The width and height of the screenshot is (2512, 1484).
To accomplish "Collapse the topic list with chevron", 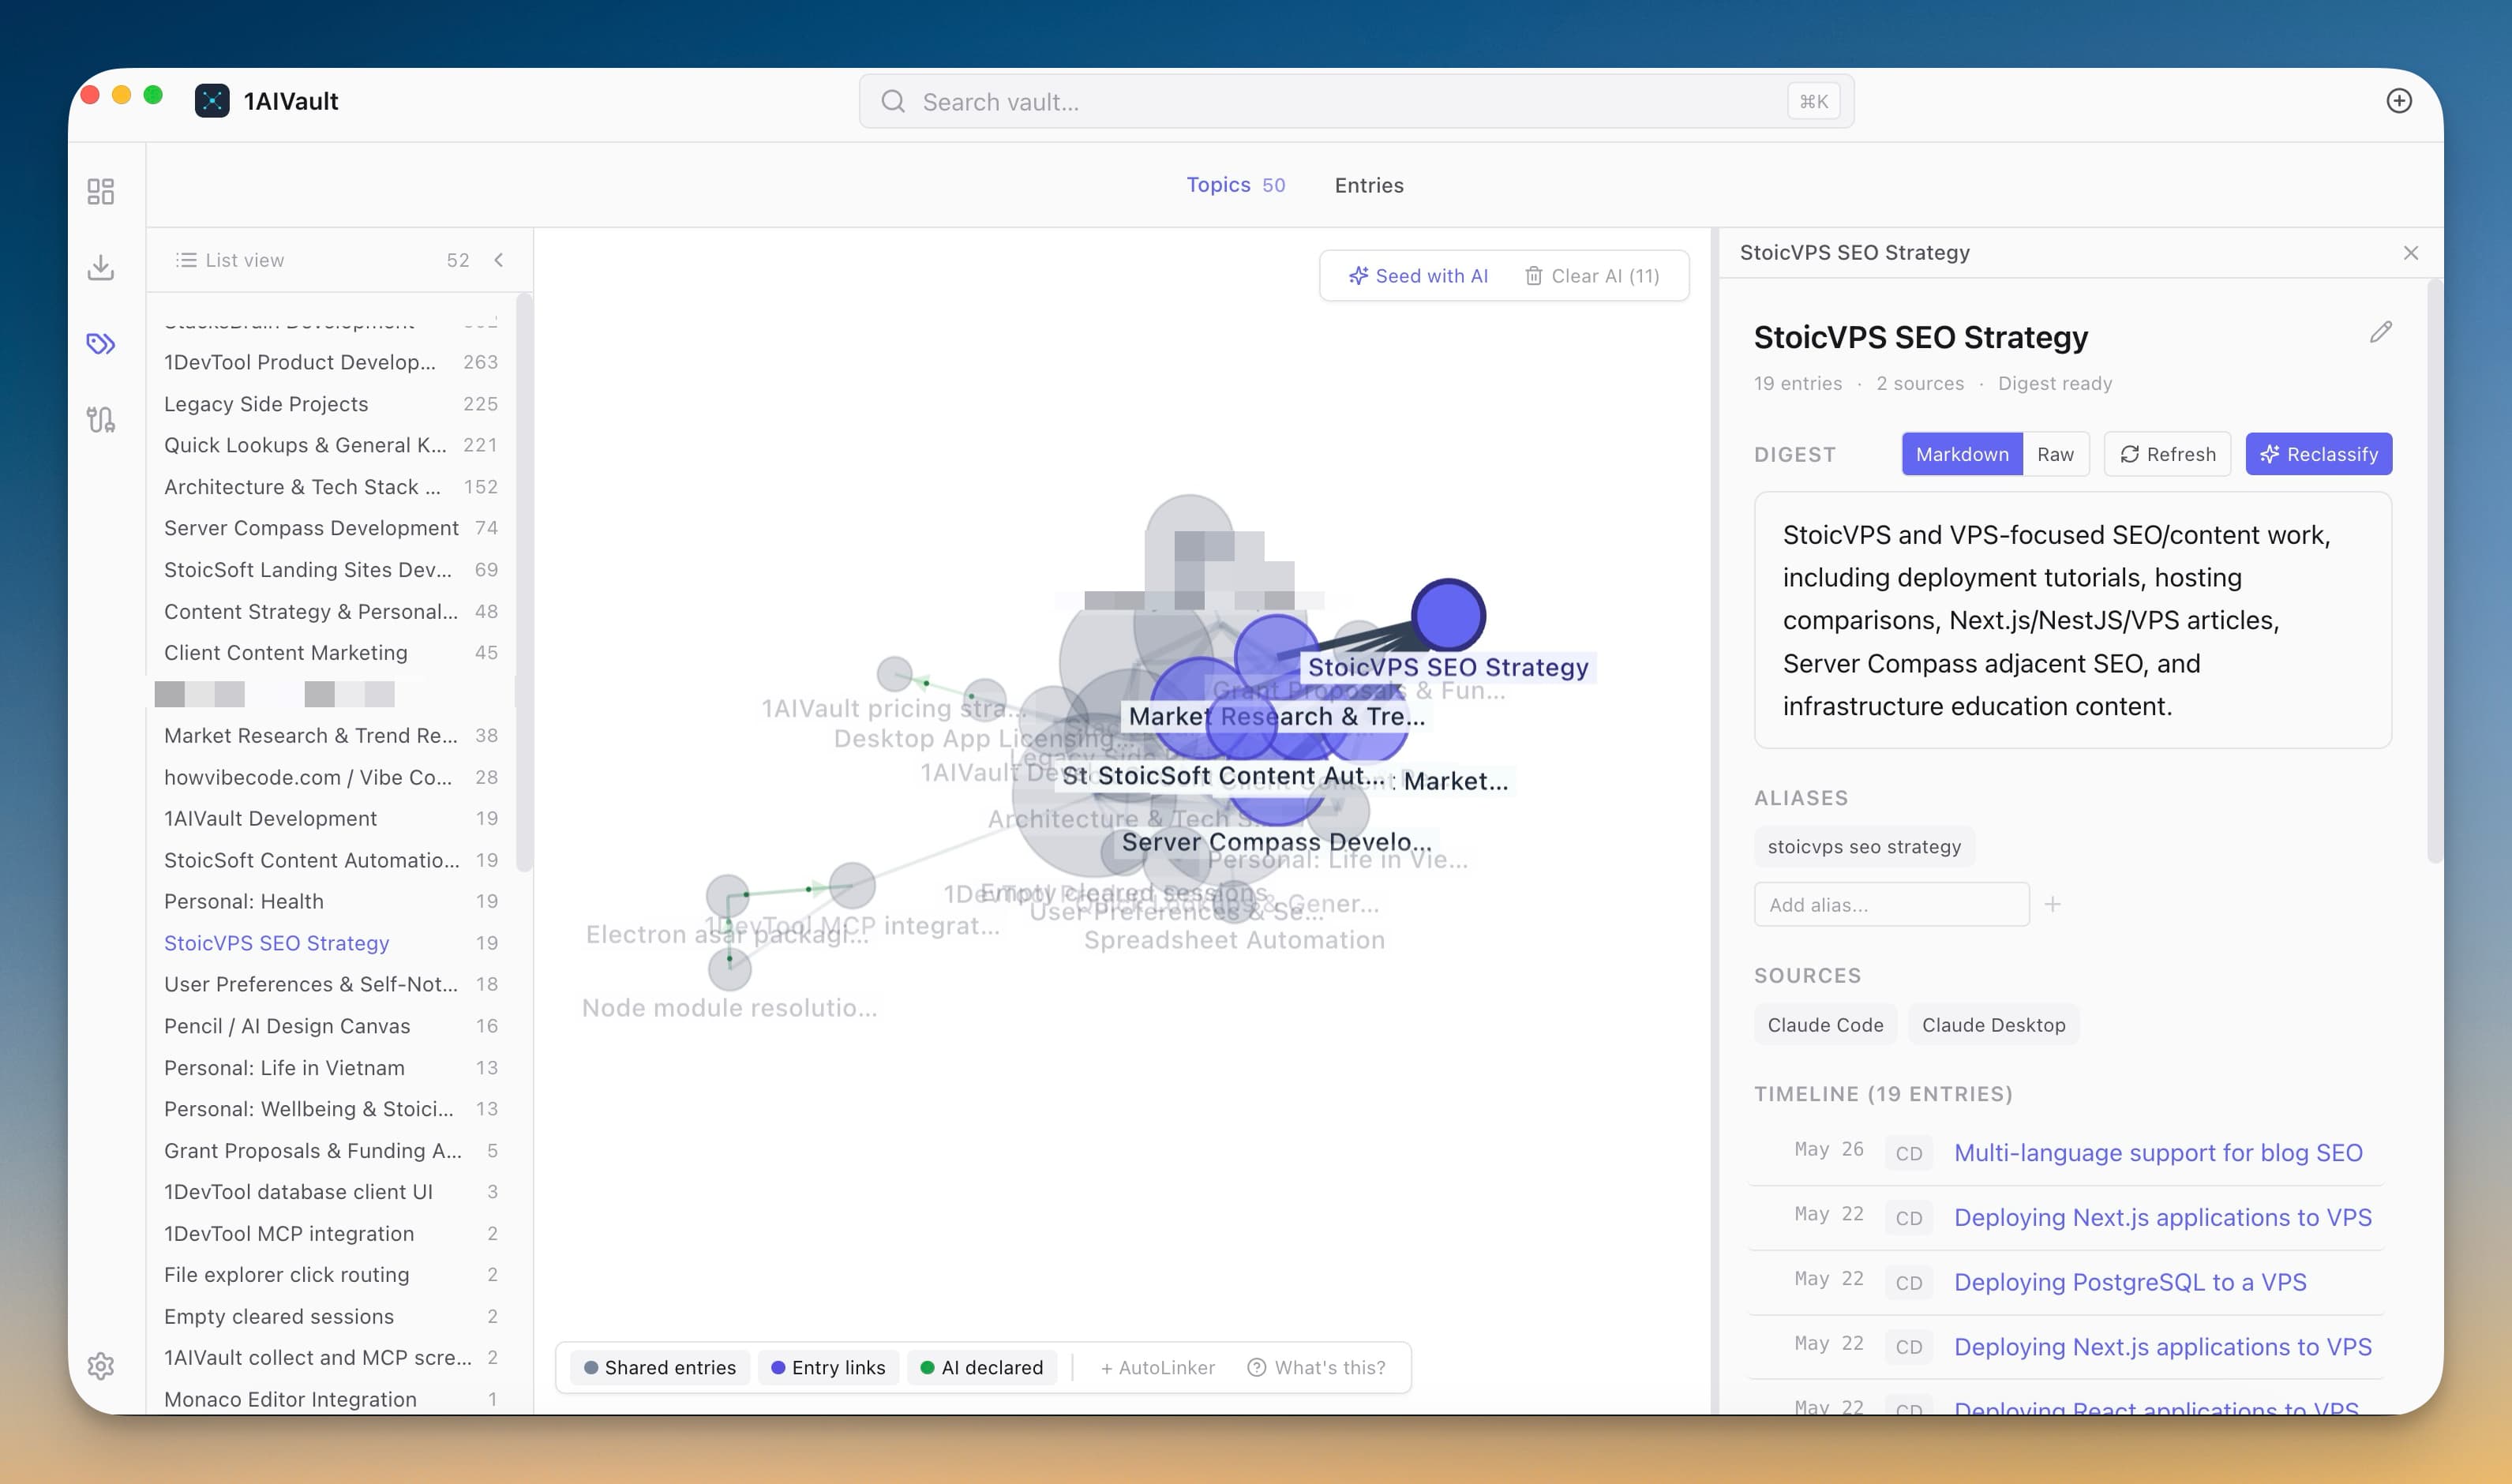I will pos(499,260).
